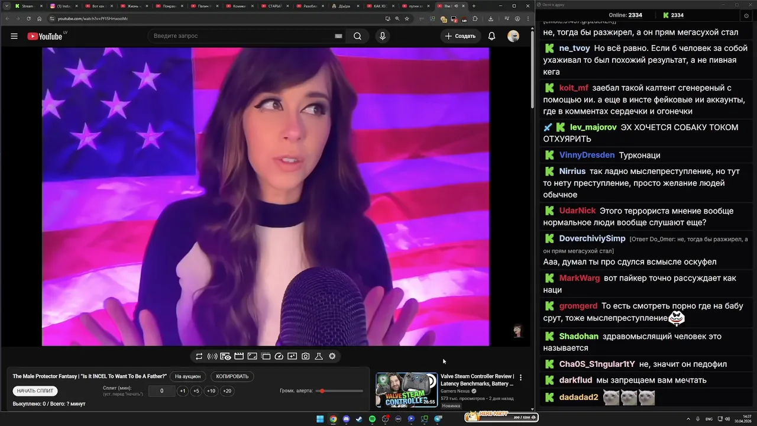This screenshot has width=757, height=426.
Task: Open chat window settings gear
Action: (x=745, y=15)
